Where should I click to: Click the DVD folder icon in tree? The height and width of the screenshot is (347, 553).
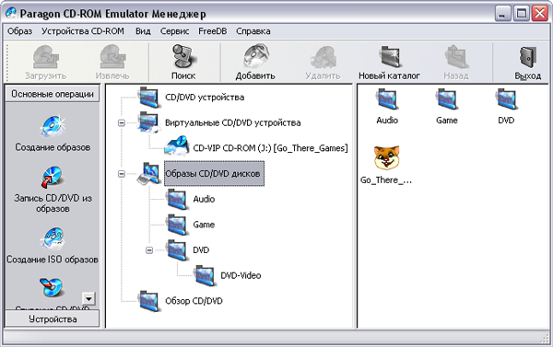(x=177, y=249)
